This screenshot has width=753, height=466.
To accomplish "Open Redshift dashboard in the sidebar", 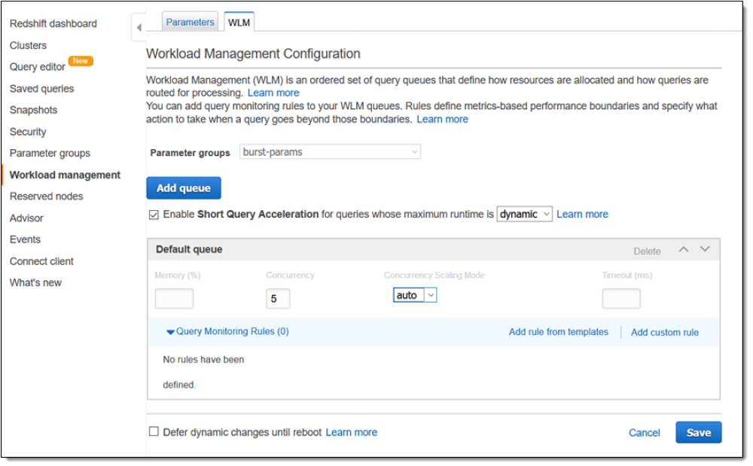I will coord(53,24).
